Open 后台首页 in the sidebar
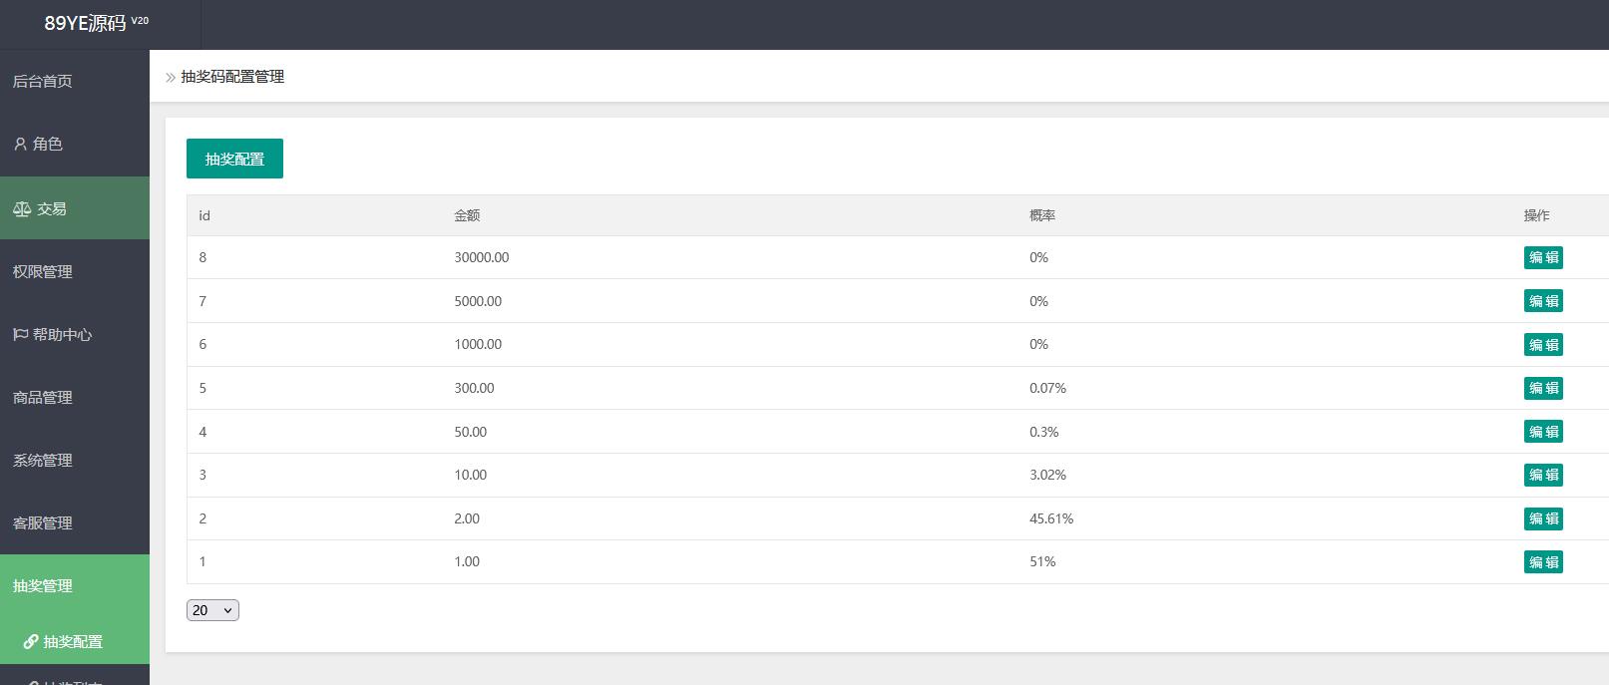The height and width of the screenshot is (685, 1609). pyautogui.click(x=75, y=81)
